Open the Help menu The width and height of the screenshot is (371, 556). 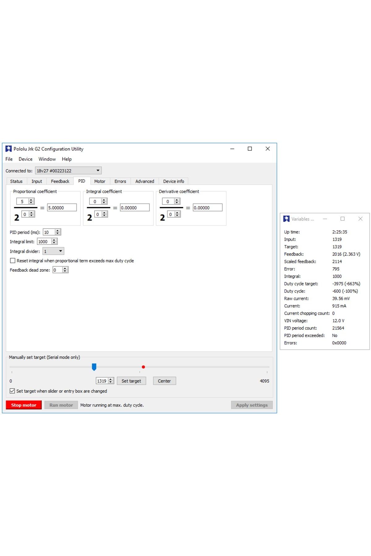click(x=66, y=159)
